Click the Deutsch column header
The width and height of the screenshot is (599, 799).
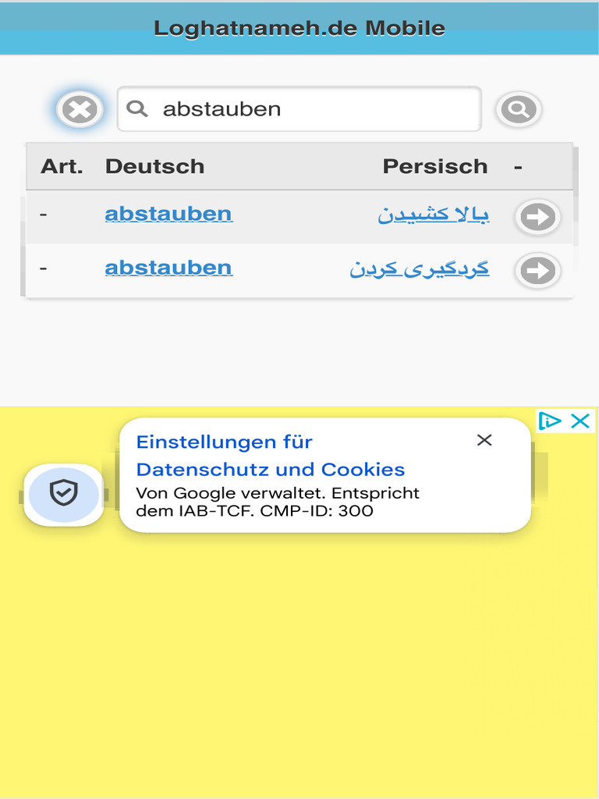[x=154, y=166]
